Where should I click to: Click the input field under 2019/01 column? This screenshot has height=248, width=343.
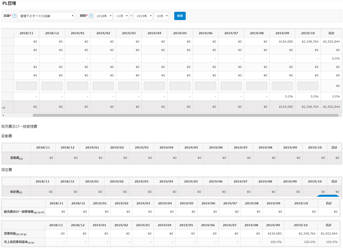pos(78,86)
